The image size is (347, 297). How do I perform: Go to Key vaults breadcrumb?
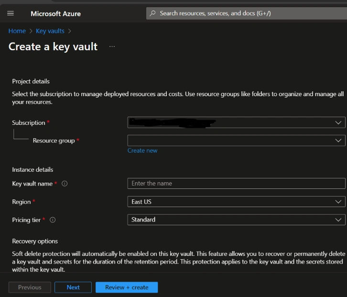pyautogui.click(x=50, y=31)
